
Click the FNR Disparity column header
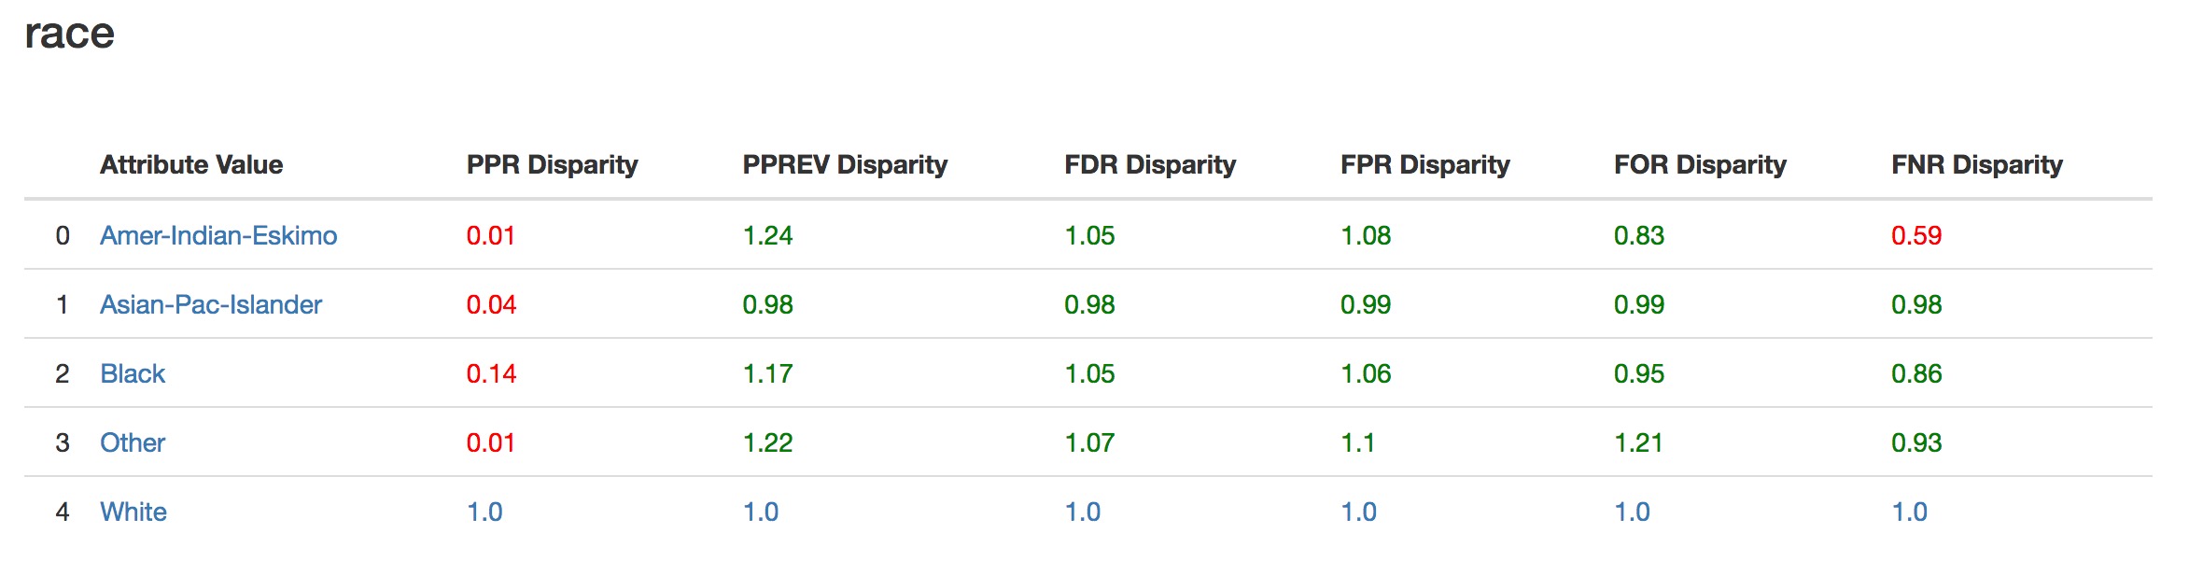coord(1977,164)
